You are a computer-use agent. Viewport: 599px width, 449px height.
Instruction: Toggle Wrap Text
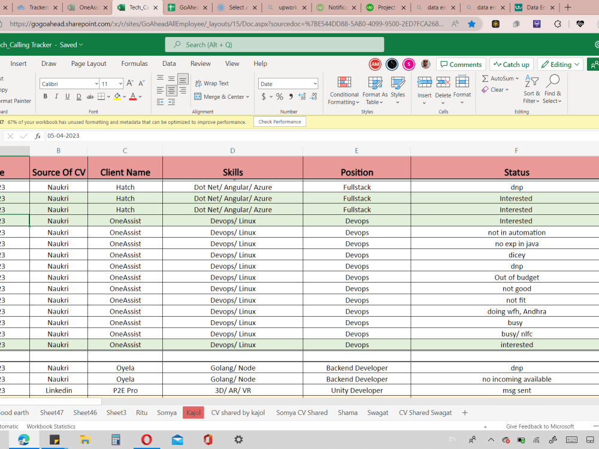click(x=211, y=83)
